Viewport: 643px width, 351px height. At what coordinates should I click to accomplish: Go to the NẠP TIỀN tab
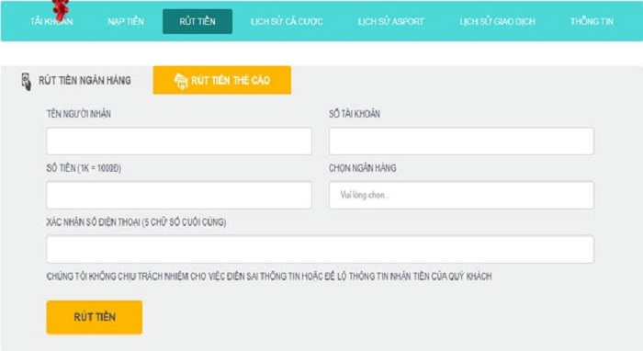click(126, 21)
